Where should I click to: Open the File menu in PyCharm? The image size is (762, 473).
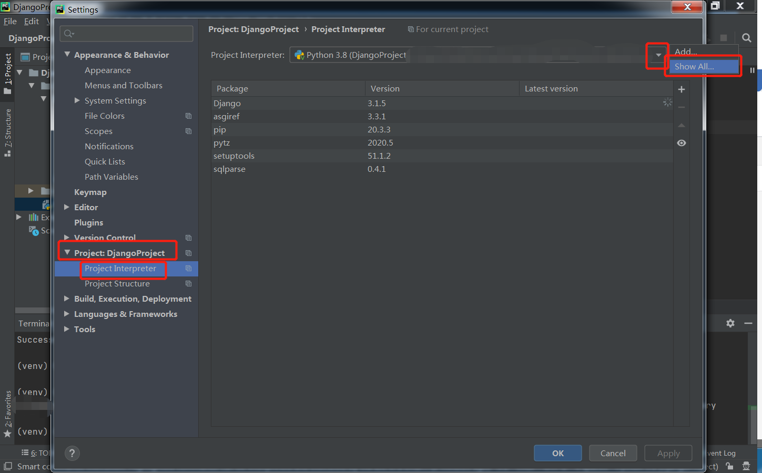[x=10, y=22]
